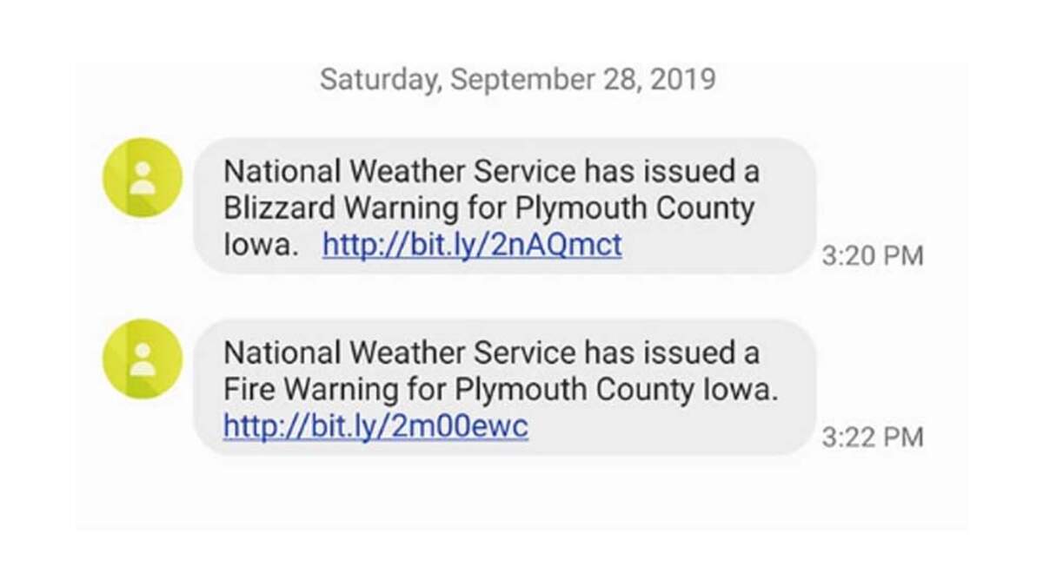
Task: Click the word Saturday in the date header
Action: click(x=380, y=80)
